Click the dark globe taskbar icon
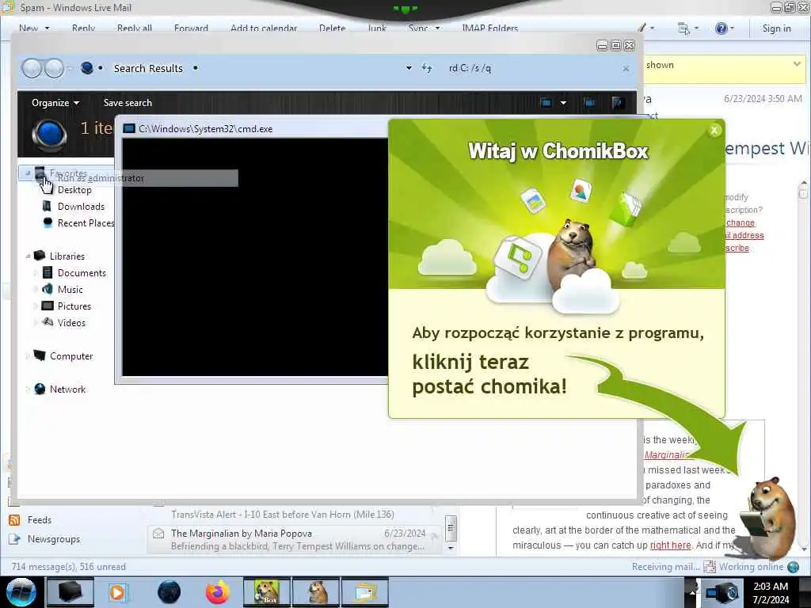Screen dimensions: 811x608 tap(169, 592)
